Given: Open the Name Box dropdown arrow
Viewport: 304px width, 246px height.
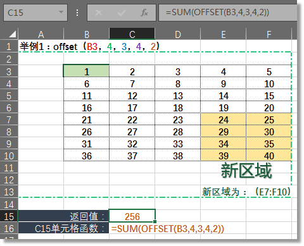Looking at the screenshot, I should (x=61, y=12).
